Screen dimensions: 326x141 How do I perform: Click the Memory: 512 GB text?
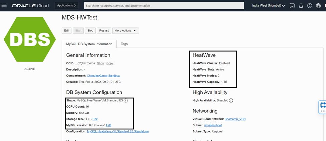(x=78, y=113)
